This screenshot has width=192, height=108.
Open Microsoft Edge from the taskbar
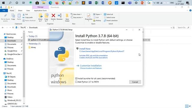coord(50,3)
